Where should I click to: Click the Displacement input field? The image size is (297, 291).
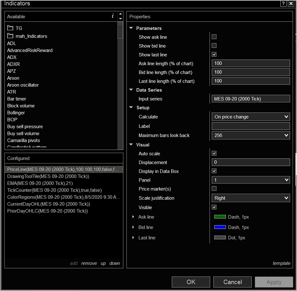pos(251,162)
